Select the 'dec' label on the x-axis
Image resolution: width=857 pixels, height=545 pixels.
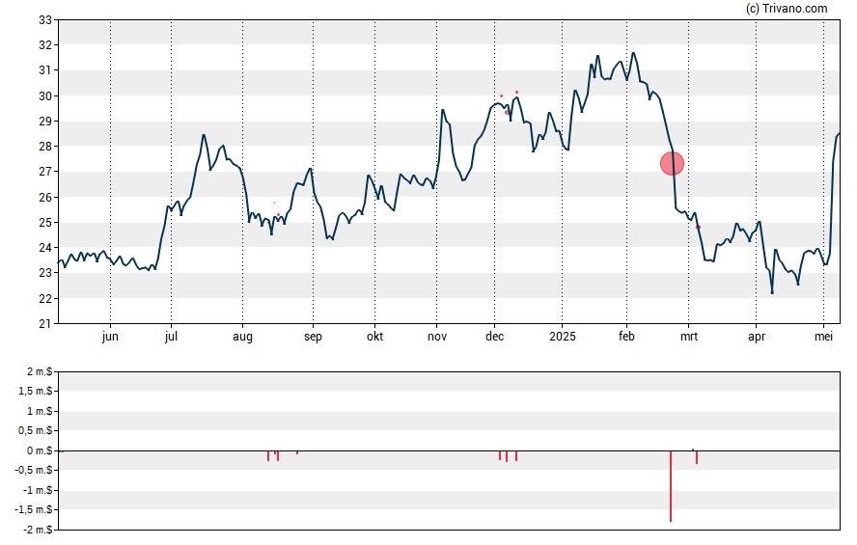[495, 337]
